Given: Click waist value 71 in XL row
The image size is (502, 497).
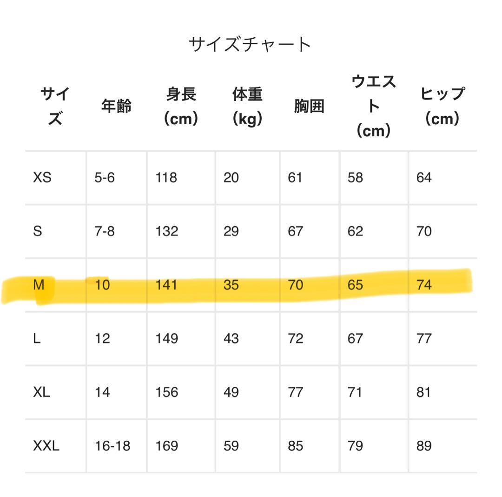Looking at the screenshot, I should tap(355, 392).
